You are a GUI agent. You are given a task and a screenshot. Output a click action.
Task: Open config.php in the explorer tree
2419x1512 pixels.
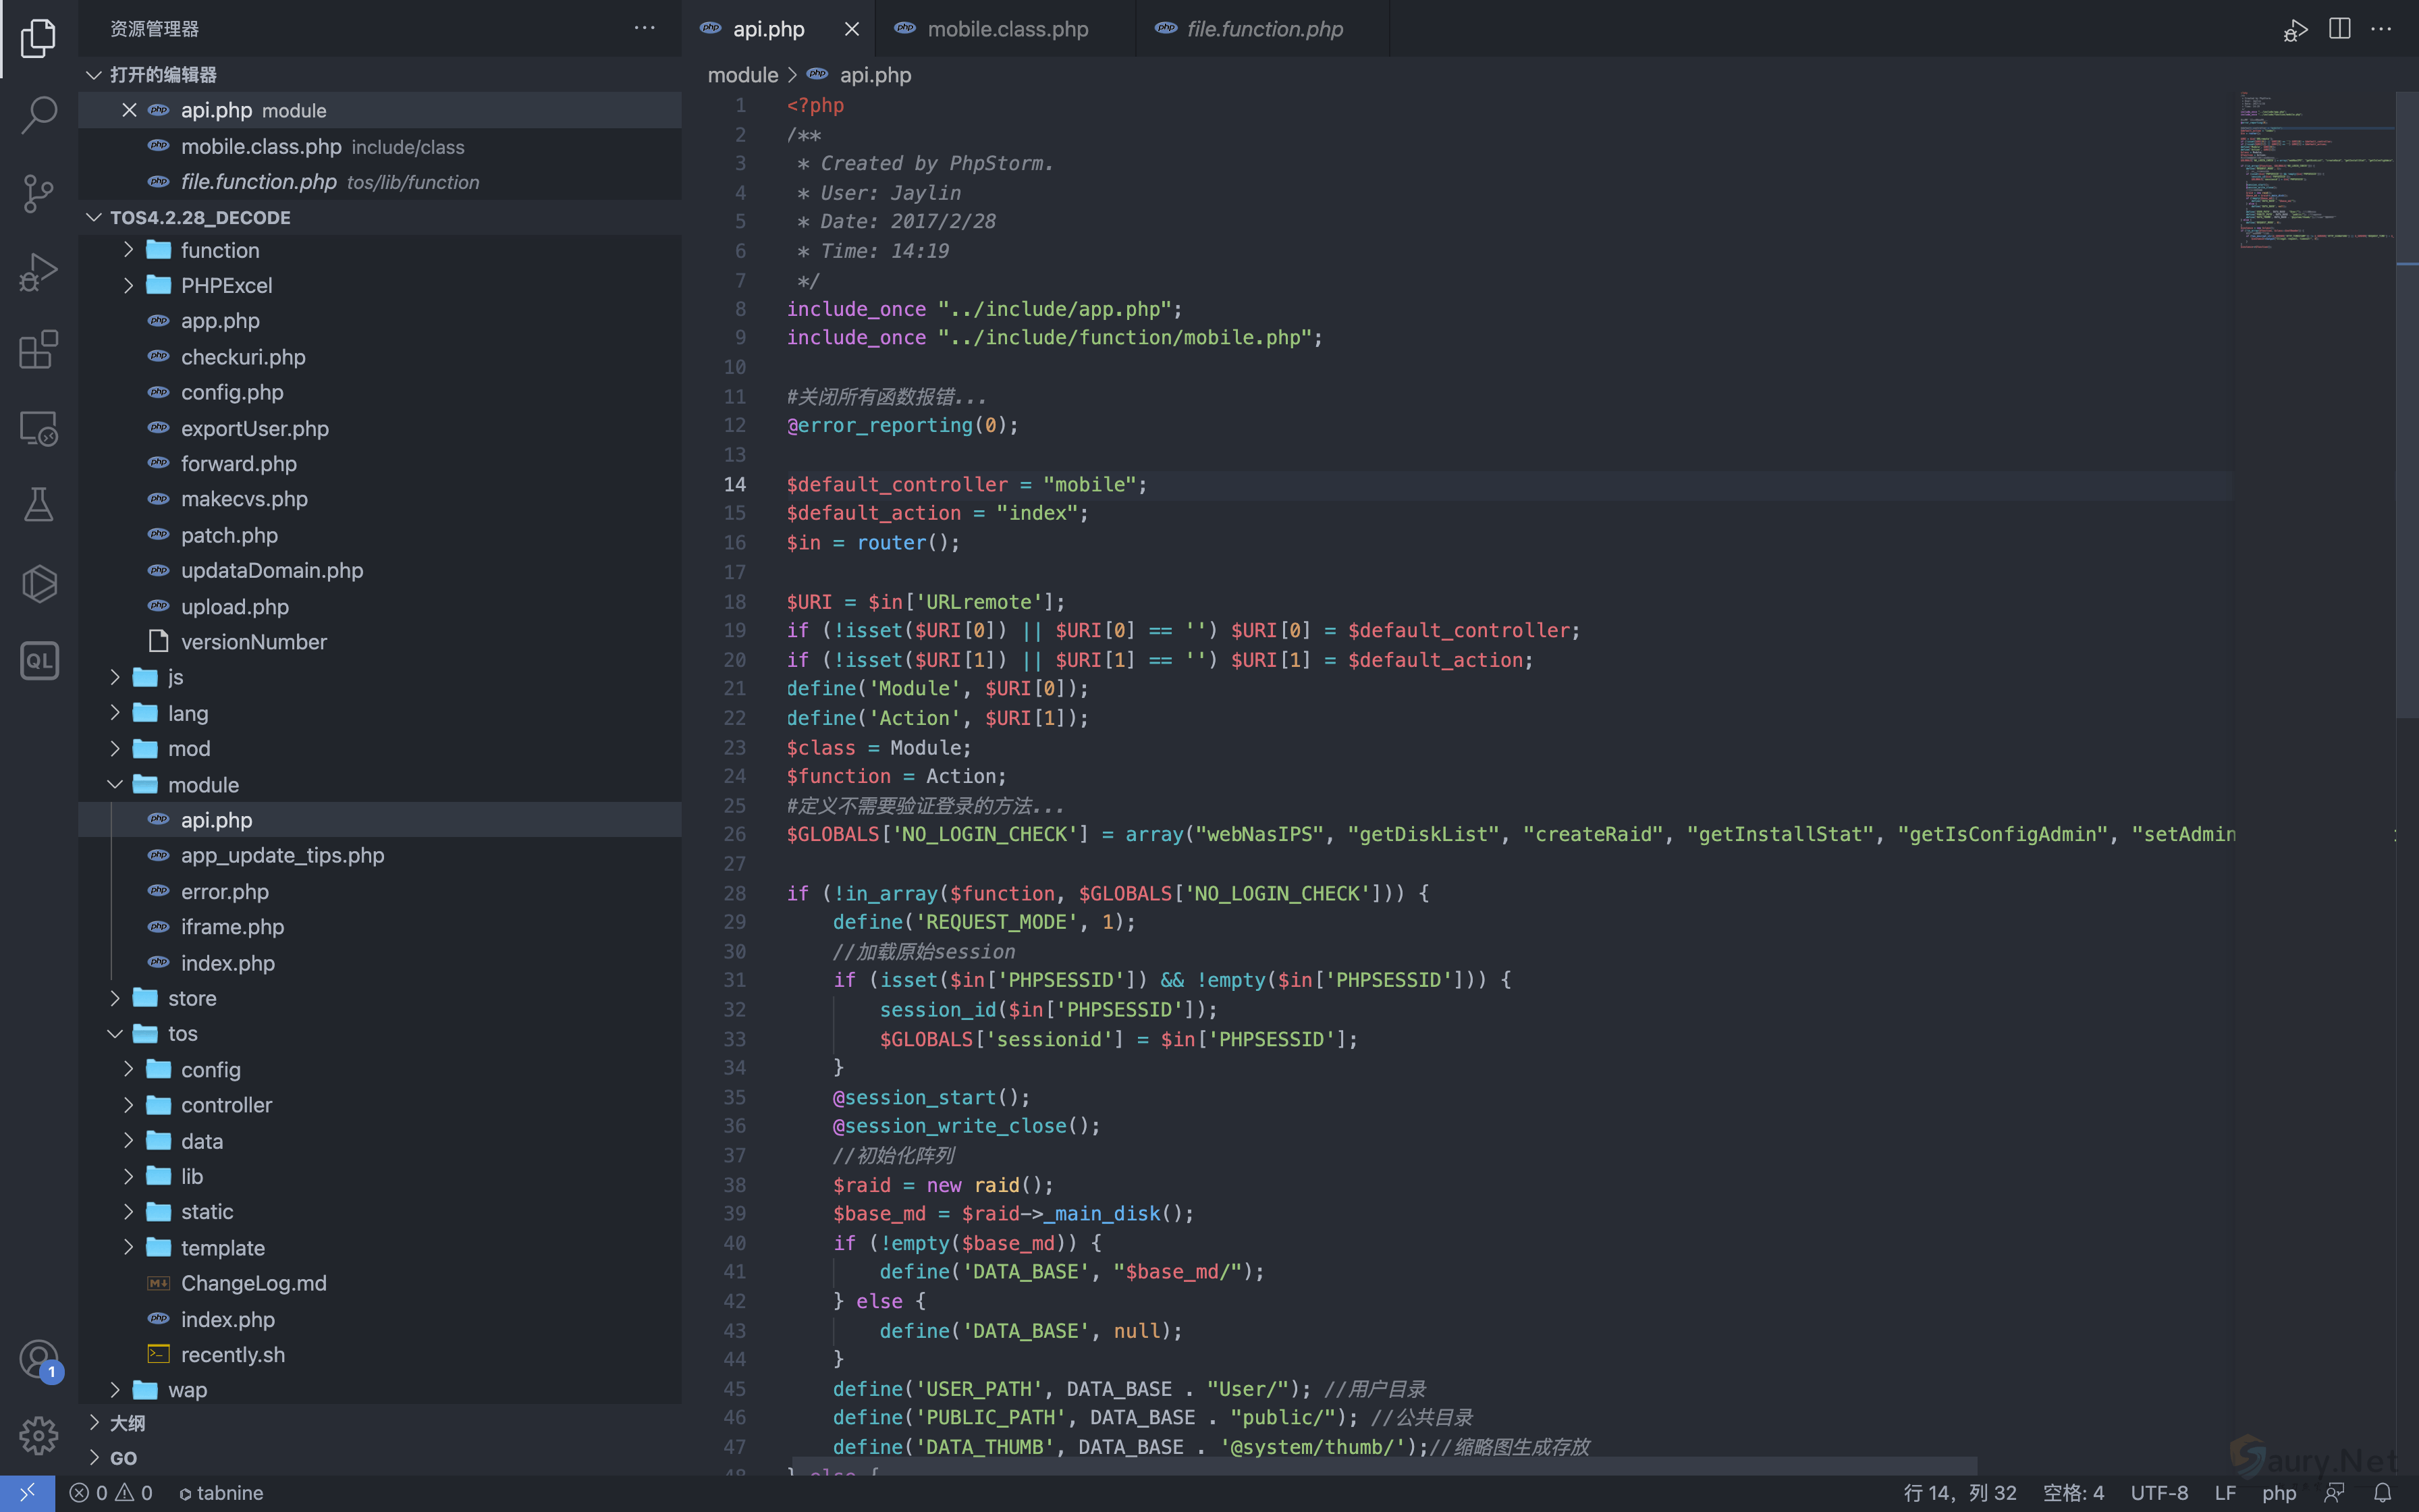coord(232,393)
